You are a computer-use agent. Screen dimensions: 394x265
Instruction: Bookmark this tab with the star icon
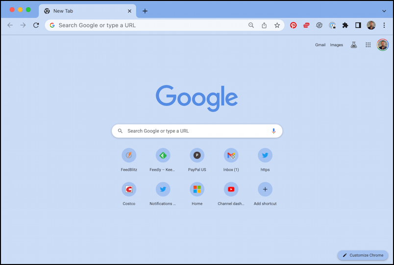[277, 25]
